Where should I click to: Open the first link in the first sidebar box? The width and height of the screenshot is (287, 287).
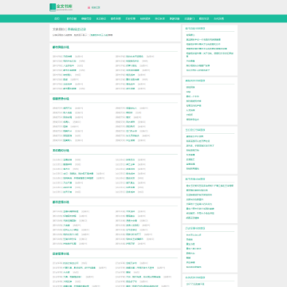191,35
